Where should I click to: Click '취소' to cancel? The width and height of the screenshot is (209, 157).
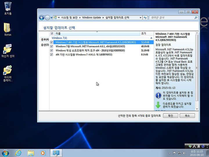187,116
